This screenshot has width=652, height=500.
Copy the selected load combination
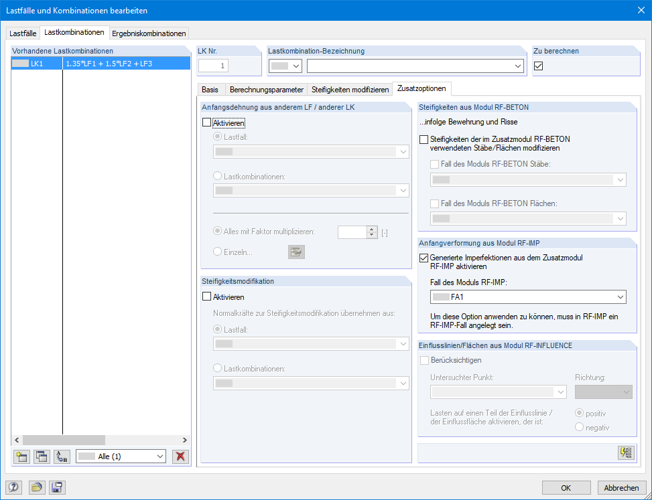point(42,456)
